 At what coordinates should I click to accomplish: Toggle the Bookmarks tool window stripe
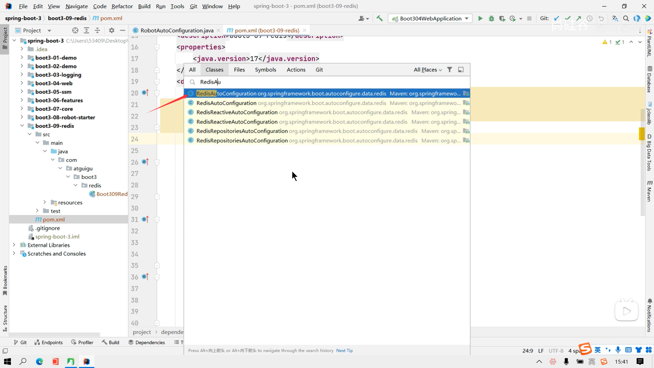[5, 280]
